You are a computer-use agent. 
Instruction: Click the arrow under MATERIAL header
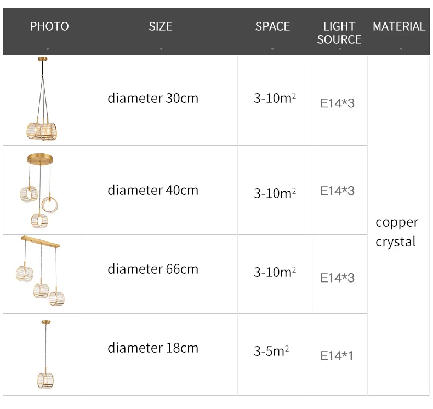click(401, 49)
